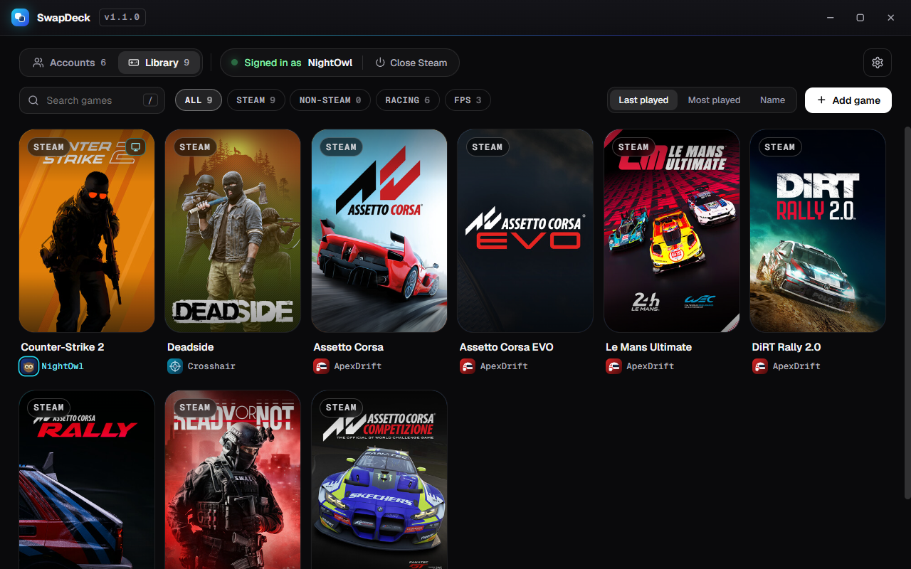Image resolution: width=911 pixels, height=569 pixels.
Task: Filter by ALL games chip
Action: 199,100
